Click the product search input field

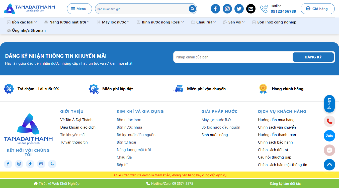point(142,9)
